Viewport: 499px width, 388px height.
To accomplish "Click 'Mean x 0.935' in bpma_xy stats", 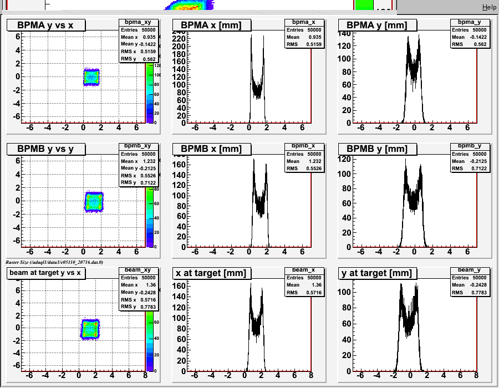I will 138,37.
